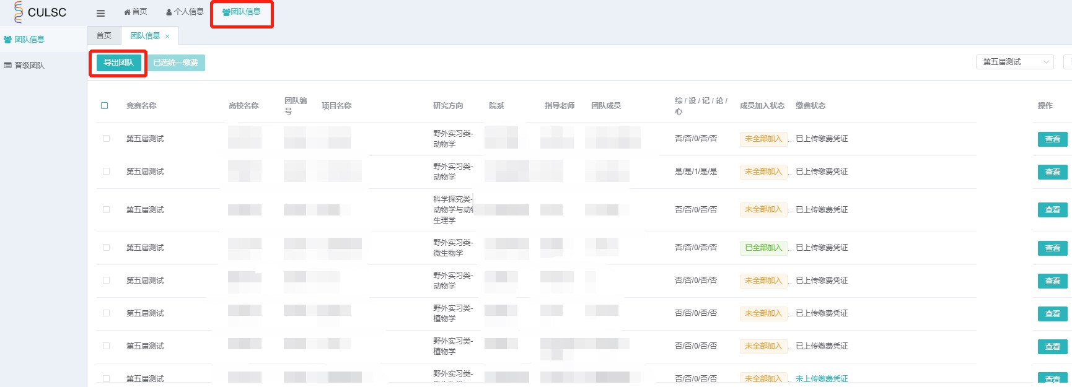This screenshot has height=387, width=1072.
Task: Check the fourth row's checkbox
Action: click(106, 248)
